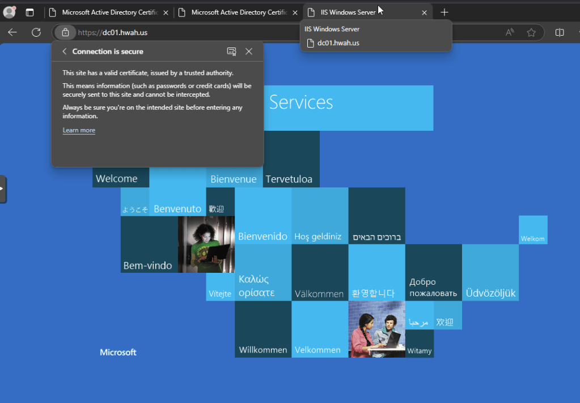Viewport: 580px width, 403px height.
Task: Click the Read aloud icon
Action: pyautogui.click(x=510, y=33)
